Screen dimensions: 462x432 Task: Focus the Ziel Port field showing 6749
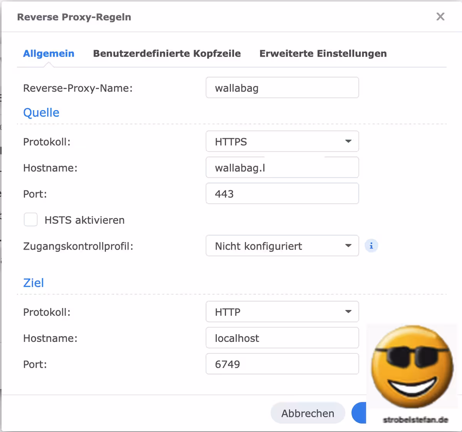(x=282, y=364)
